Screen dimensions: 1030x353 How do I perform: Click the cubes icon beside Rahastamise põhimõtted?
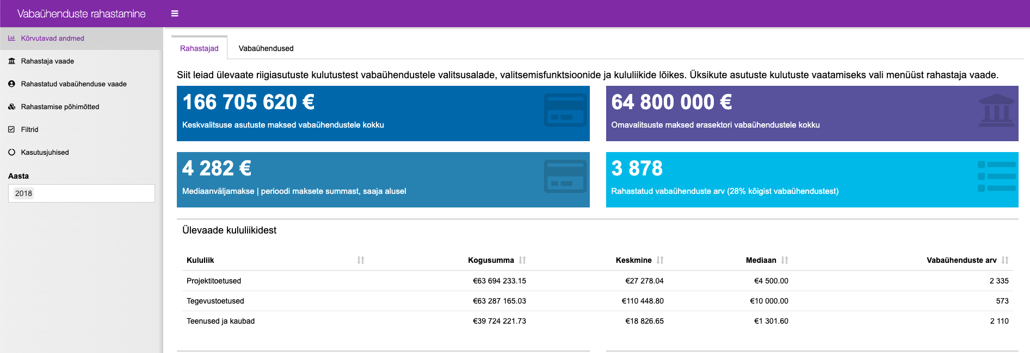click(x=11, y=106)
